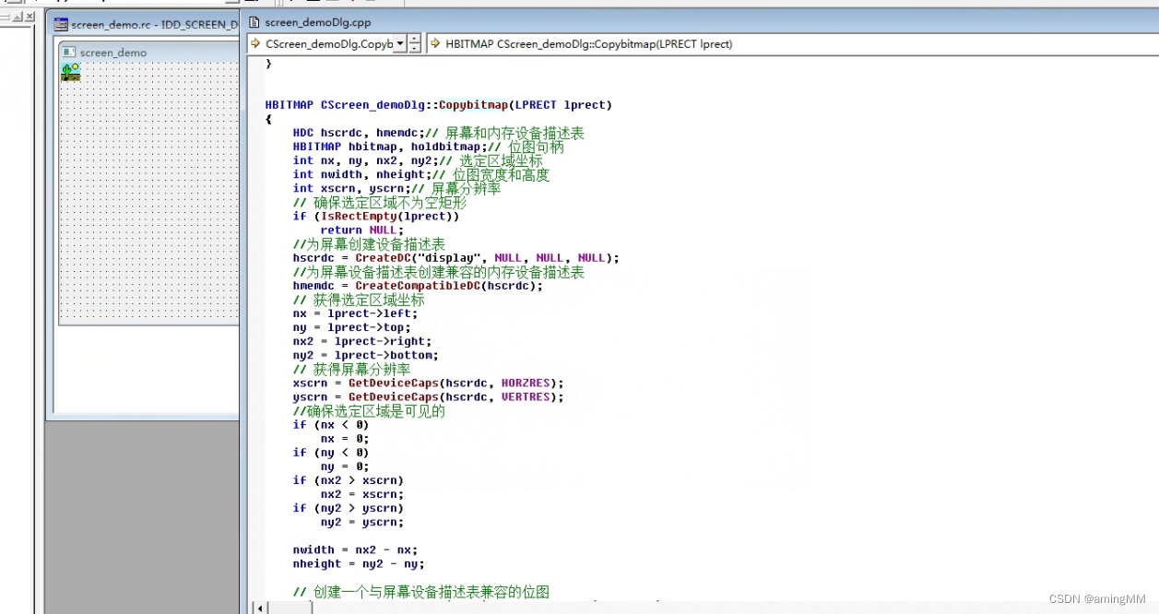The width and height of the screenshot is (1159, 614).
Task: Click the comment '// 确保选定区域不为空矩形'
Action: coord(379,202)
